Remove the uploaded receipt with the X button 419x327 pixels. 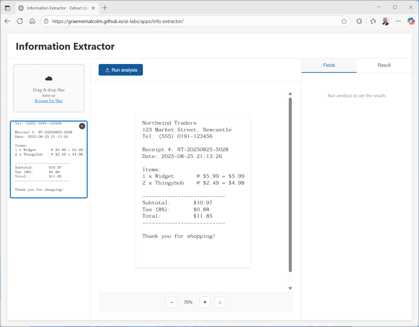coord(82,126)
